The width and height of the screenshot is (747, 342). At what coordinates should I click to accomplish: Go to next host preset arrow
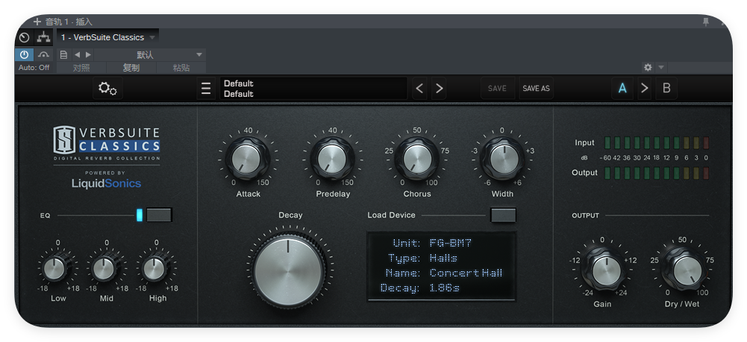coord(88,54)
